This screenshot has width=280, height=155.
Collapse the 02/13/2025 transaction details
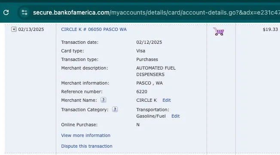14,29
